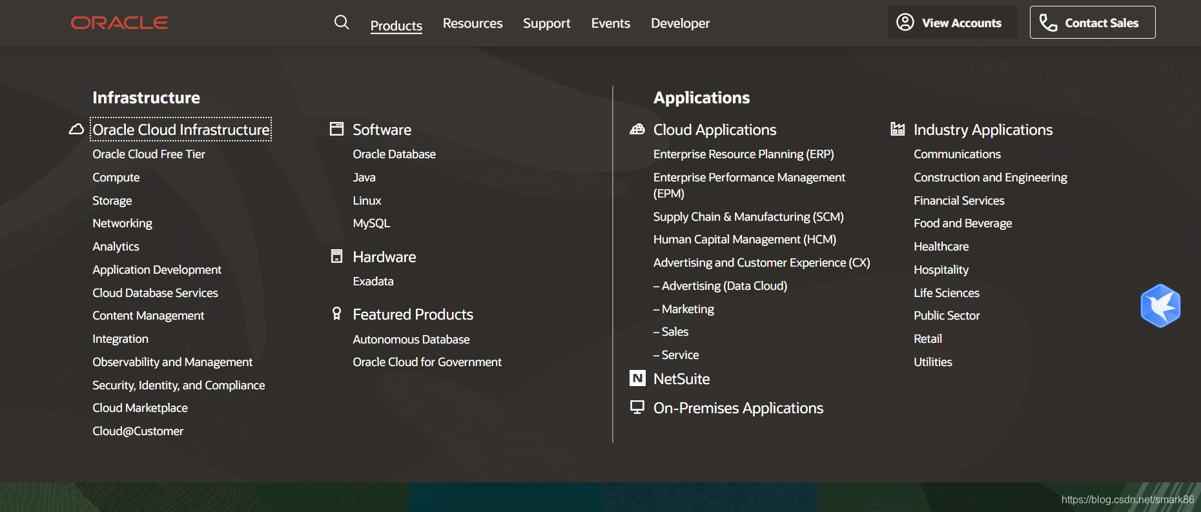The height and width of the screenshot is (512, 1201).
Task: Open the Developer menu
Action: coord(681,23)
